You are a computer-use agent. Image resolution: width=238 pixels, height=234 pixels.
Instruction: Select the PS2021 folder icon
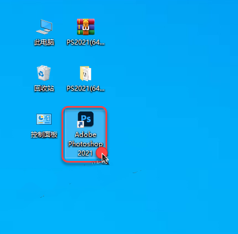point(86,74)
